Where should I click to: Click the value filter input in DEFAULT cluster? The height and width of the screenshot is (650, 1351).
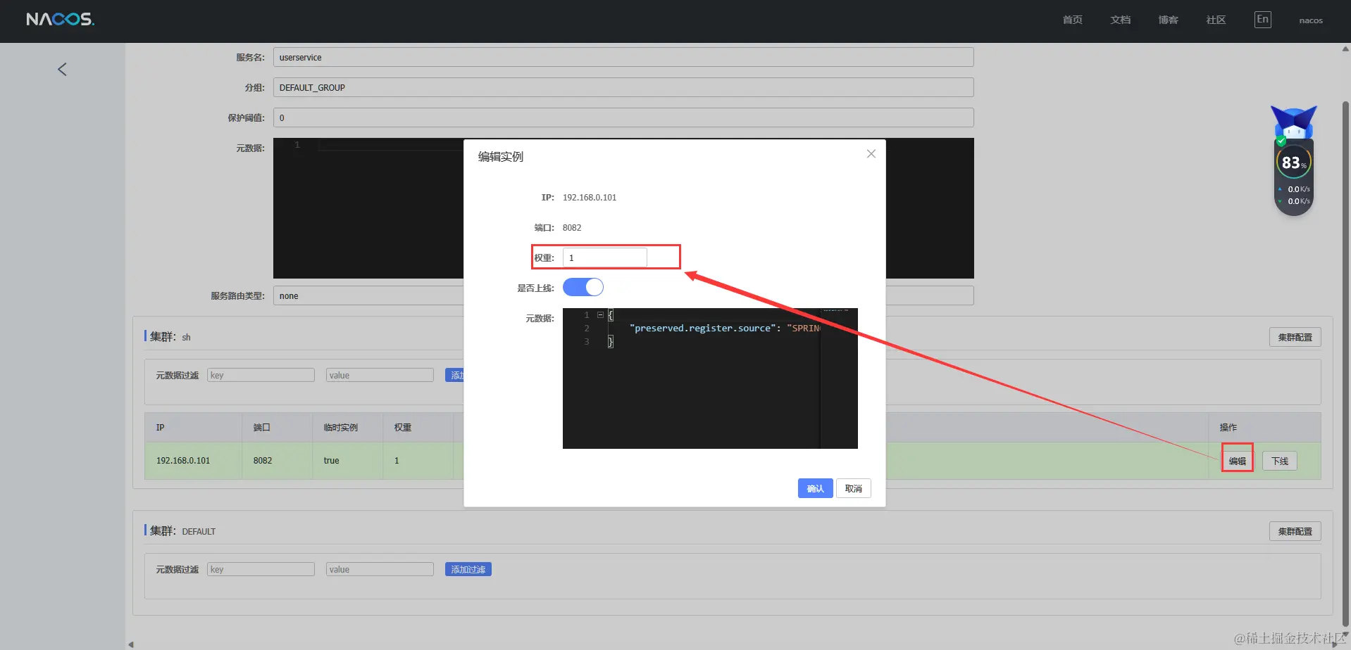coord(380,569)
